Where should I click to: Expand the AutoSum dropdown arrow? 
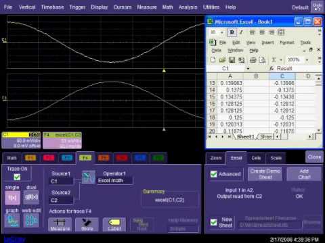pyautogui.click(x=281, y=60)
